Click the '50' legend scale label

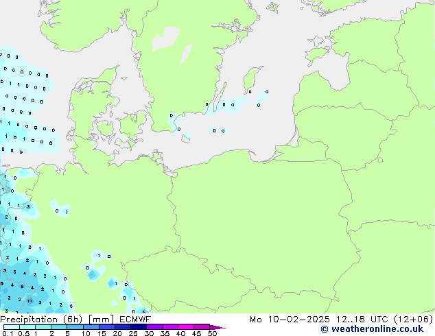point(212,333)
